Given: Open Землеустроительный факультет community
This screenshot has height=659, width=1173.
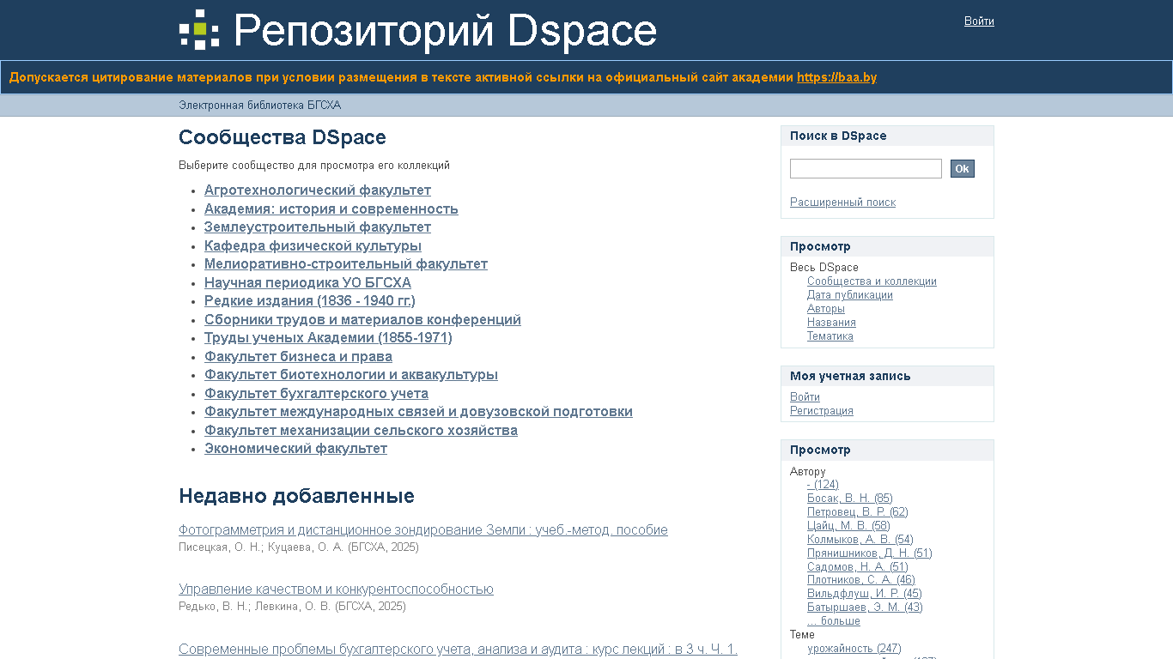Looking at the screenshot, I should [318, 227].
